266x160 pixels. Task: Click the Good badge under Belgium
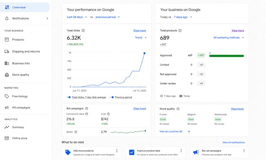coord(191,119)
